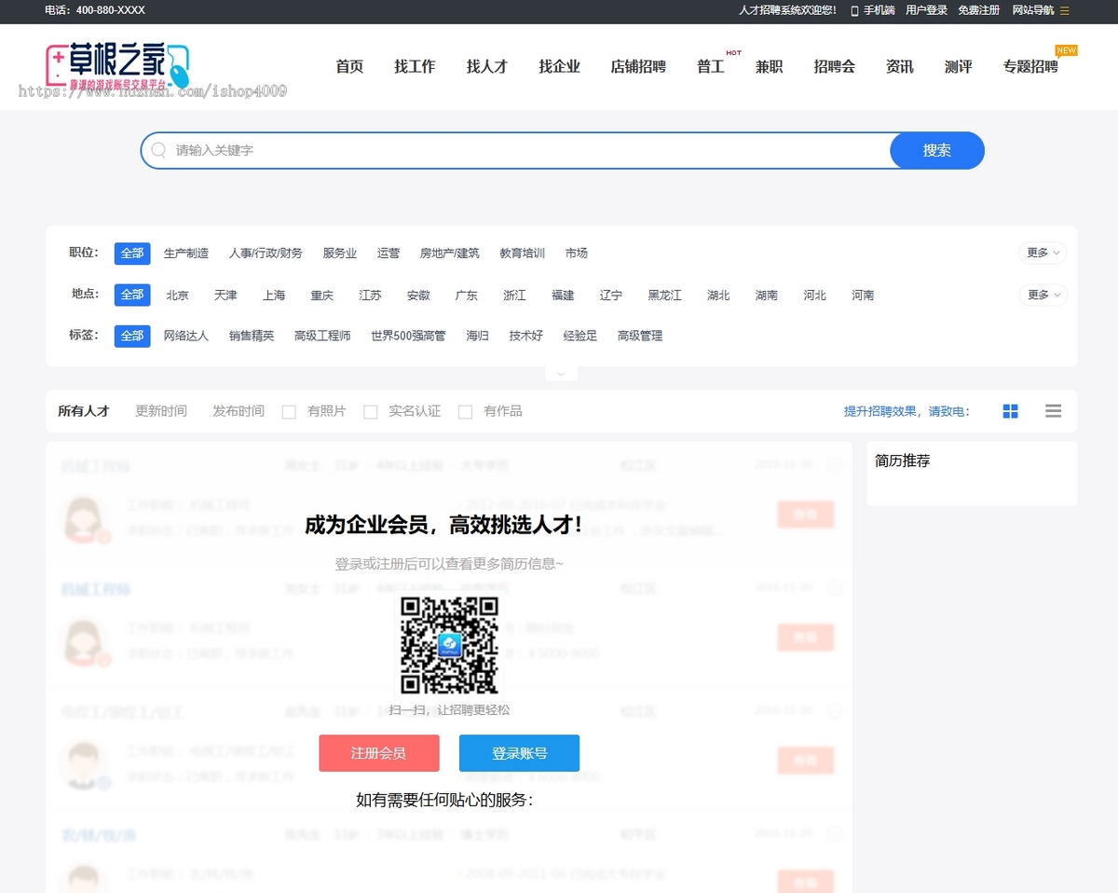Select the 所有人才 sort tab
This screenshot has width=1118, height=893.
click(x=84, y=411)
